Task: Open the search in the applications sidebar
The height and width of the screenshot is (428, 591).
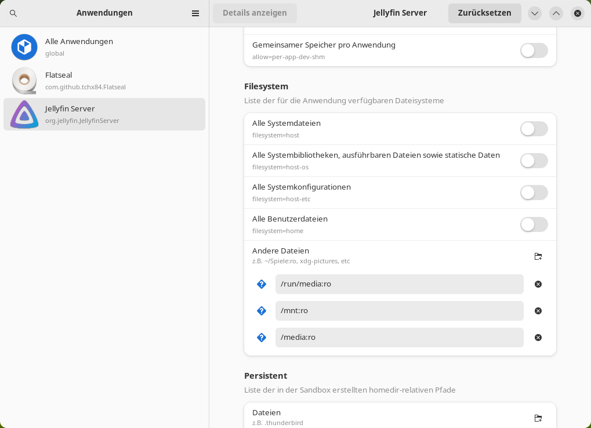Action: 13,13
